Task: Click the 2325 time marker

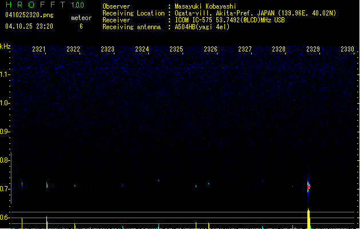Action: [x=176, y=49]
